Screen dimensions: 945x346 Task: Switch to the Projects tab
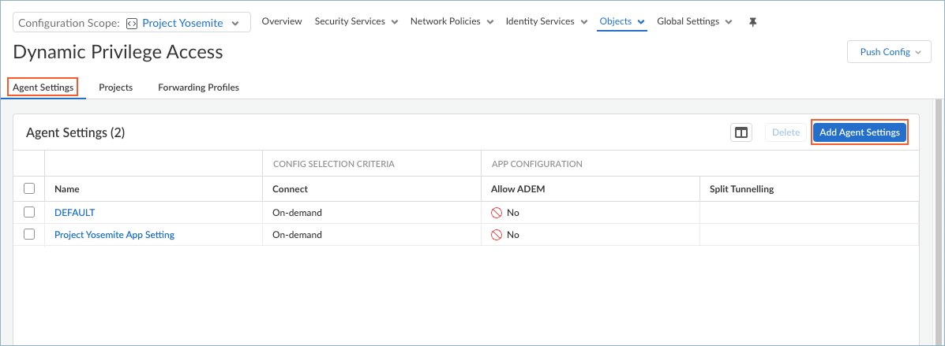115,87
